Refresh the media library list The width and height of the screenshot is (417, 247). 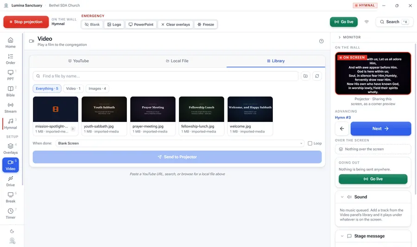click(317, 76)
